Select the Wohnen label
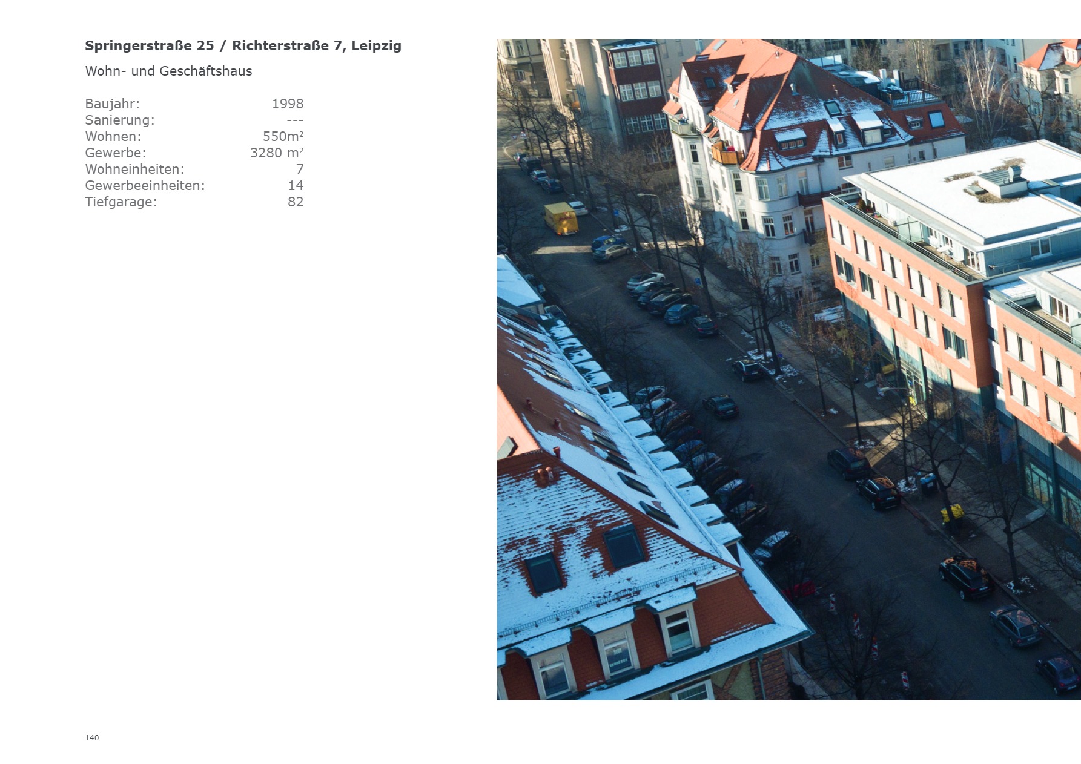The image size is (1081, 764). pyautogui.click(x=113, y=137)
